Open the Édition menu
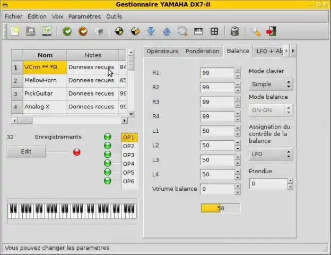This screenshot has width=331, height=255. point(37,16)
